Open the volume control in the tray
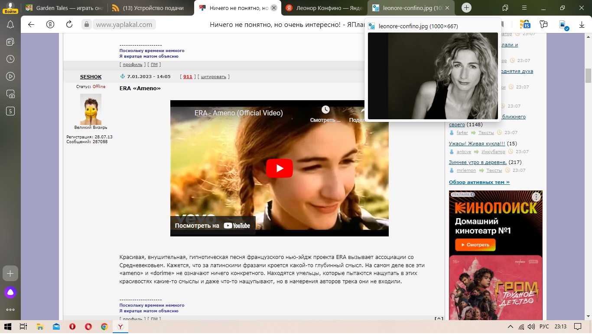Image resolution: width=592 pixels, height=334 pixels. 531,327
